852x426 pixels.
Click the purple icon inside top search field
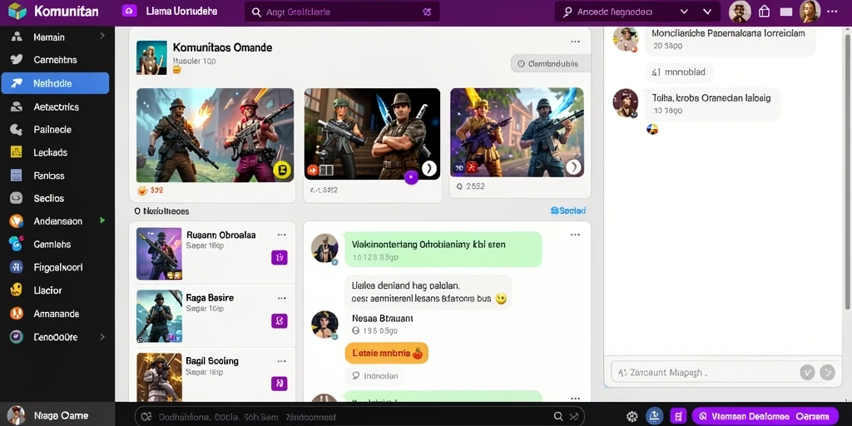pyautogui.click(x=427, y=12)
